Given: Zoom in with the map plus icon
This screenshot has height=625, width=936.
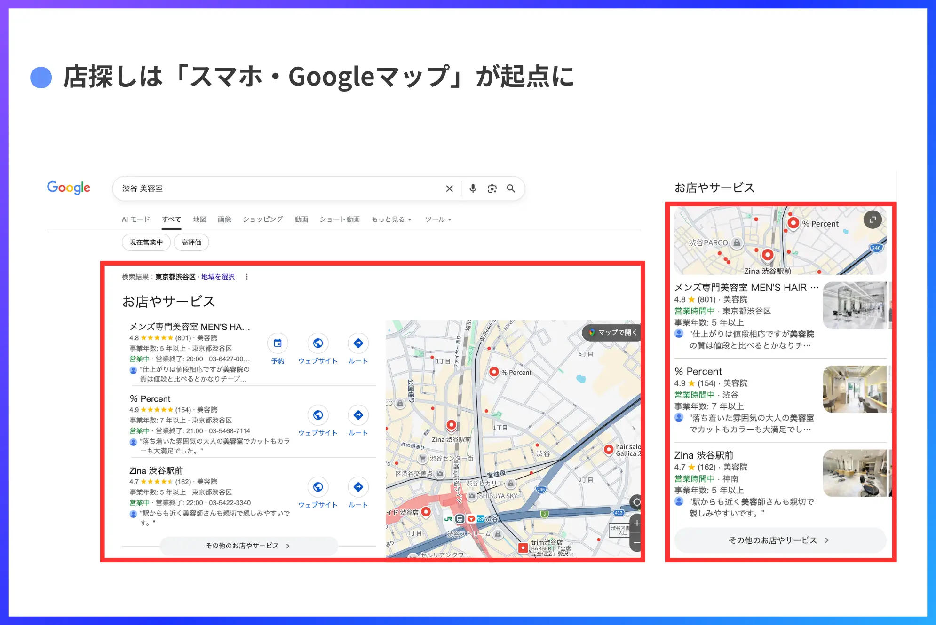Looking at the screenshot, I should [x=637, y=523].
